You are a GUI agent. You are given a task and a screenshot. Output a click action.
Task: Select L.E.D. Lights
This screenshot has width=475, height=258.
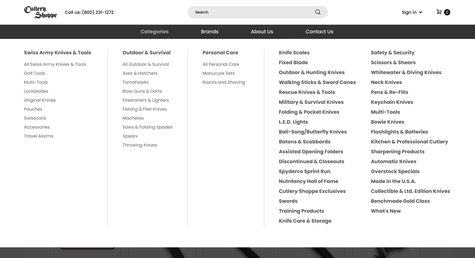click(293, 122)
